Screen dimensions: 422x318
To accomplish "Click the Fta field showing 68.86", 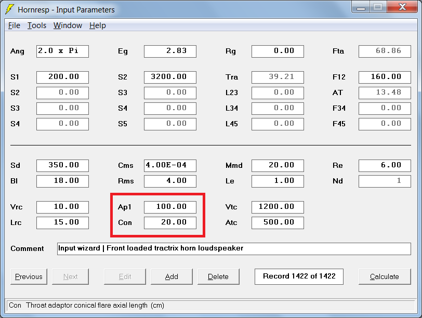I will click(385, 51).
